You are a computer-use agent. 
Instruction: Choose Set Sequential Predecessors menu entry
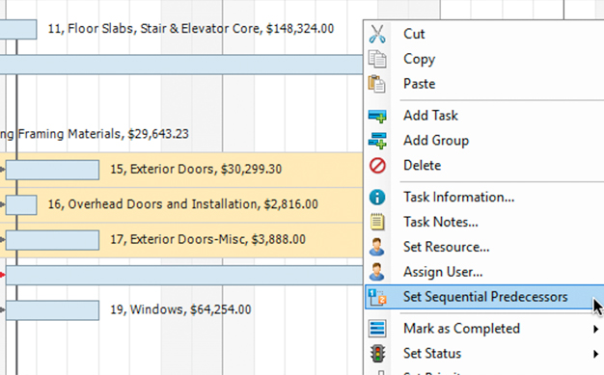(x=484, y=297)
